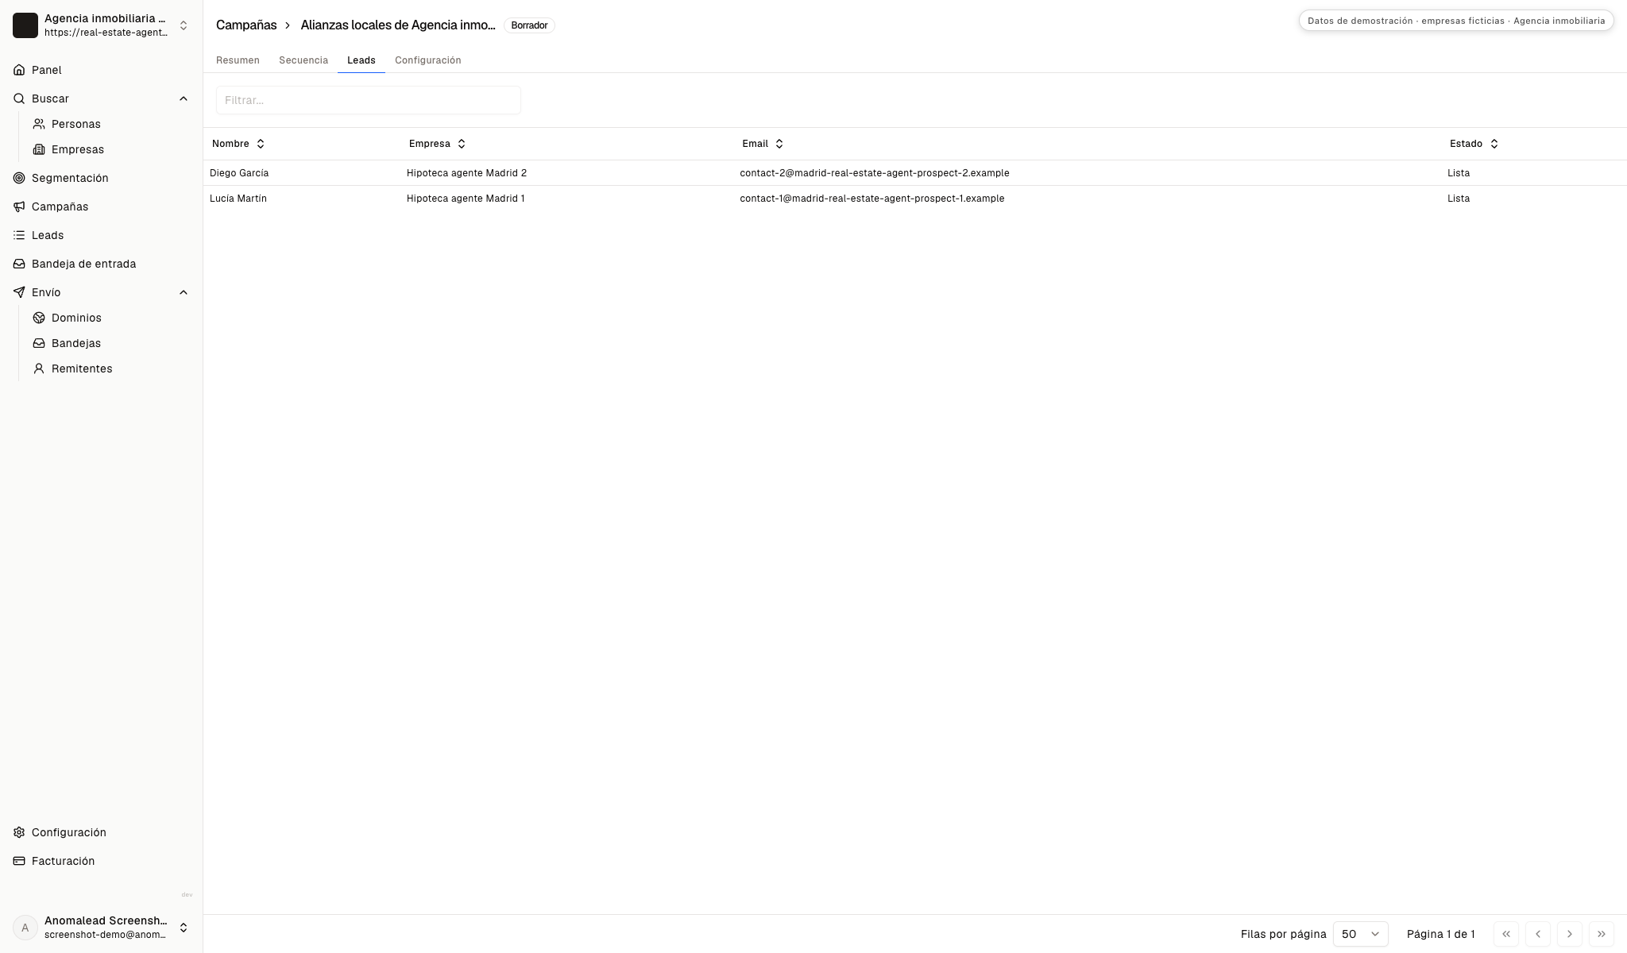Open the Dominios globe icon

coord(39,318)
